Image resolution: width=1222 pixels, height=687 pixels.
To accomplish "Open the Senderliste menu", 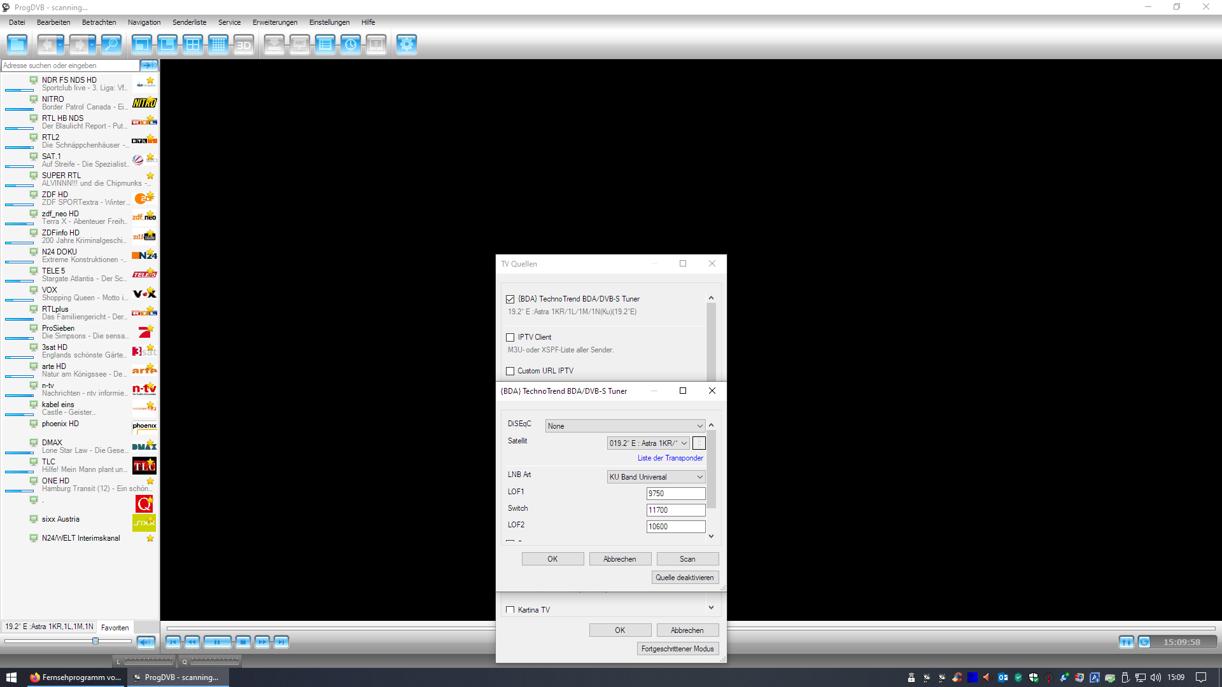I will pos(189,22).
